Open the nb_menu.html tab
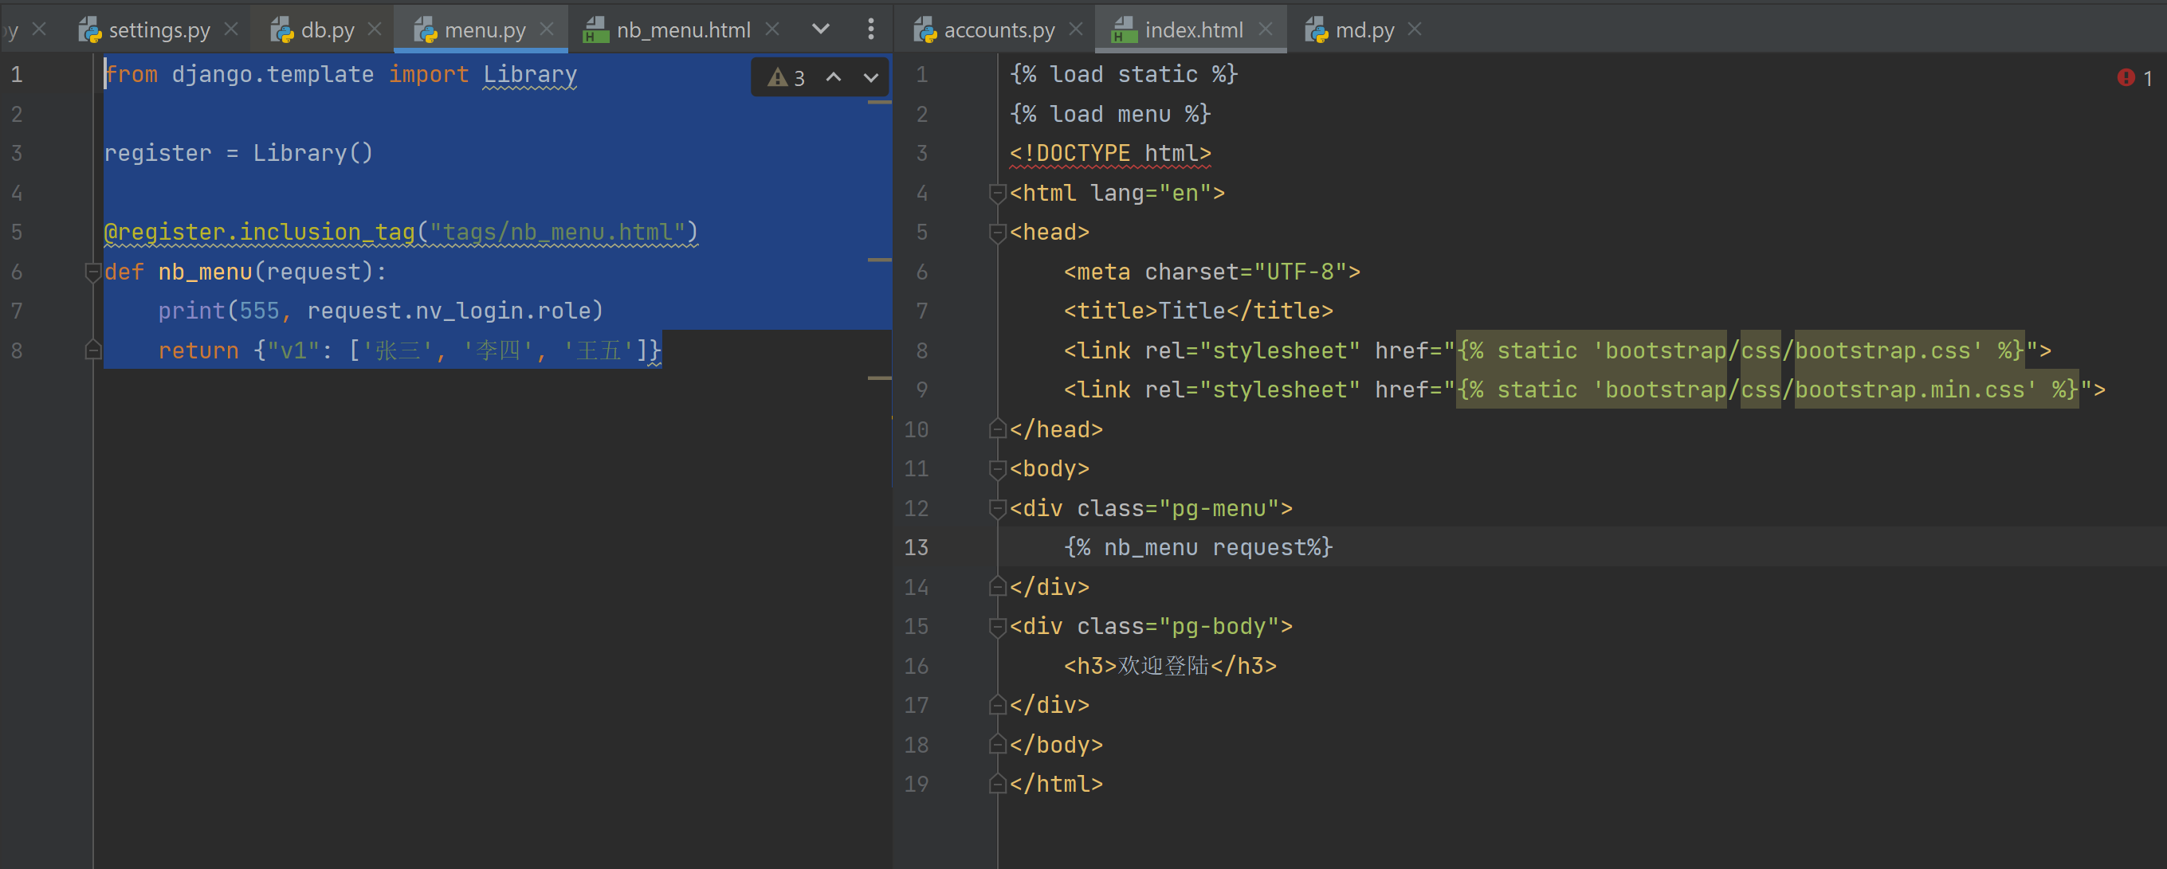2167x869 pixels. click(x=682, y=30)
